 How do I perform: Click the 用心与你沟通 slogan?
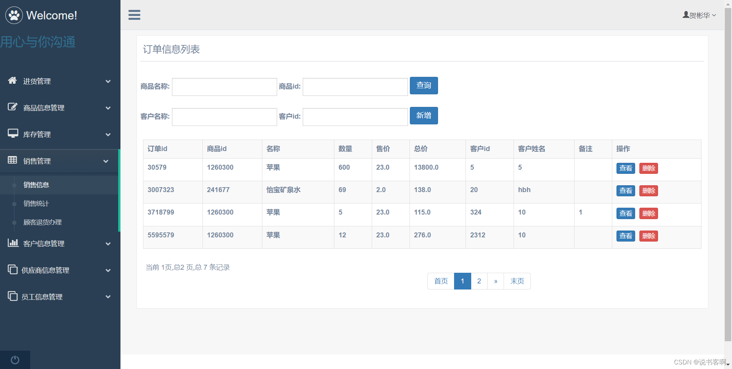tap(38, 42)
